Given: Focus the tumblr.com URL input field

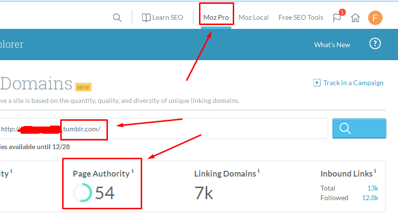Looking at the screenshot, I should tap(193, 129).
